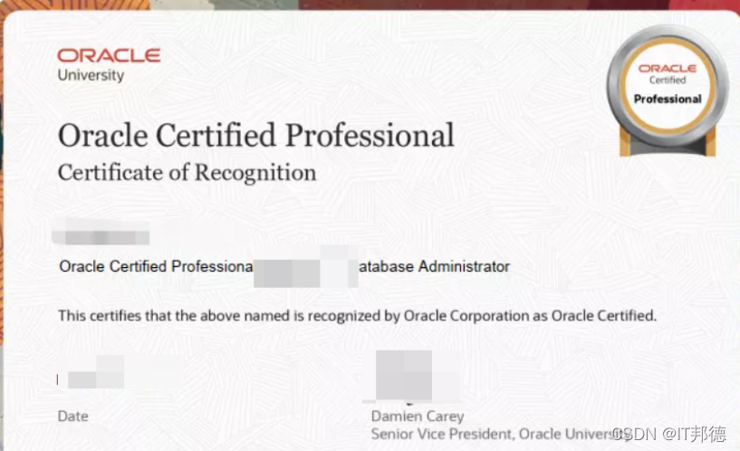
Task: Click the 'This certifies that the above named' sentence
Action: pyautogui.click(x=357, y=315)
